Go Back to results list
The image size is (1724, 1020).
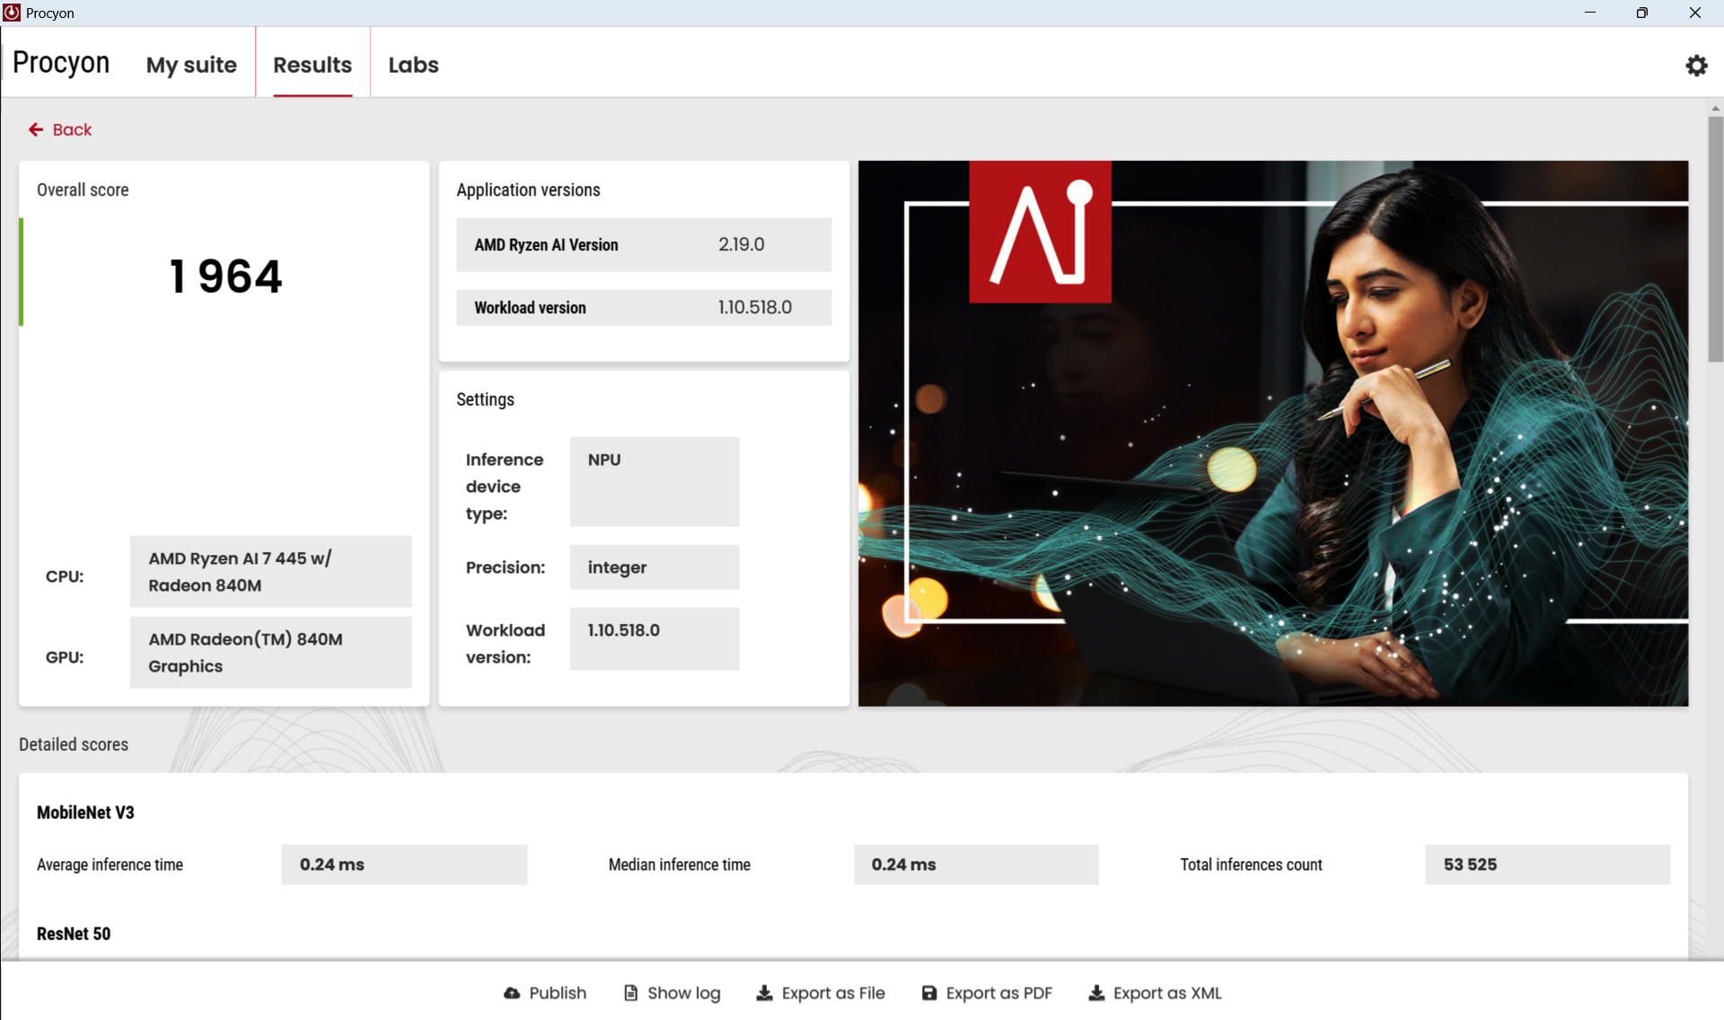pyautogui.click(x=72, y=130)
